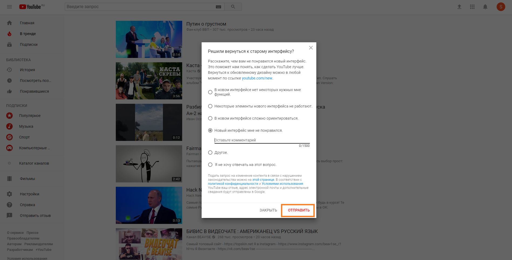Open the Фан-клуб ВВП channel link
This screenshot has width=512, height=260.
[198, 30]
